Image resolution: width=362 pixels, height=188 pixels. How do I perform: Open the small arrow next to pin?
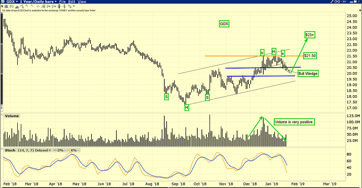[x=347, y=1]
